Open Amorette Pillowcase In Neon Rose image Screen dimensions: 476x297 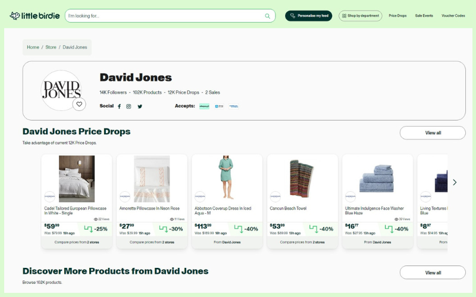152,179
